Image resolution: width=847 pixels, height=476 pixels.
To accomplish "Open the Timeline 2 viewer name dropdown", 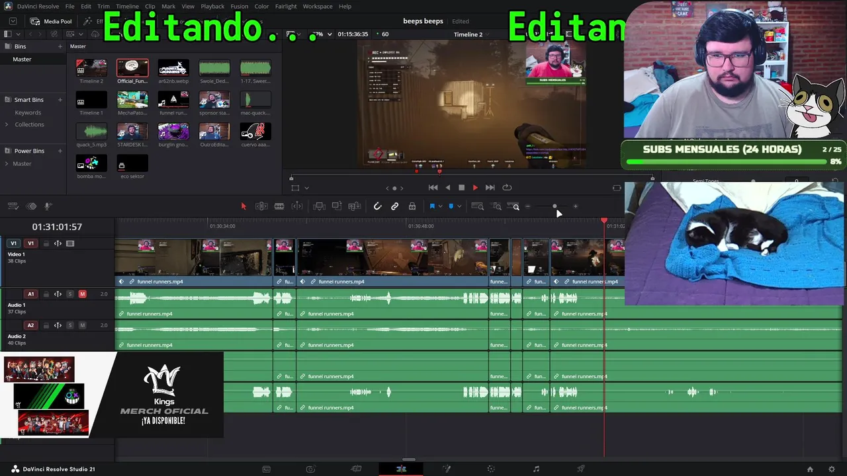I will (x=468, y=34).
